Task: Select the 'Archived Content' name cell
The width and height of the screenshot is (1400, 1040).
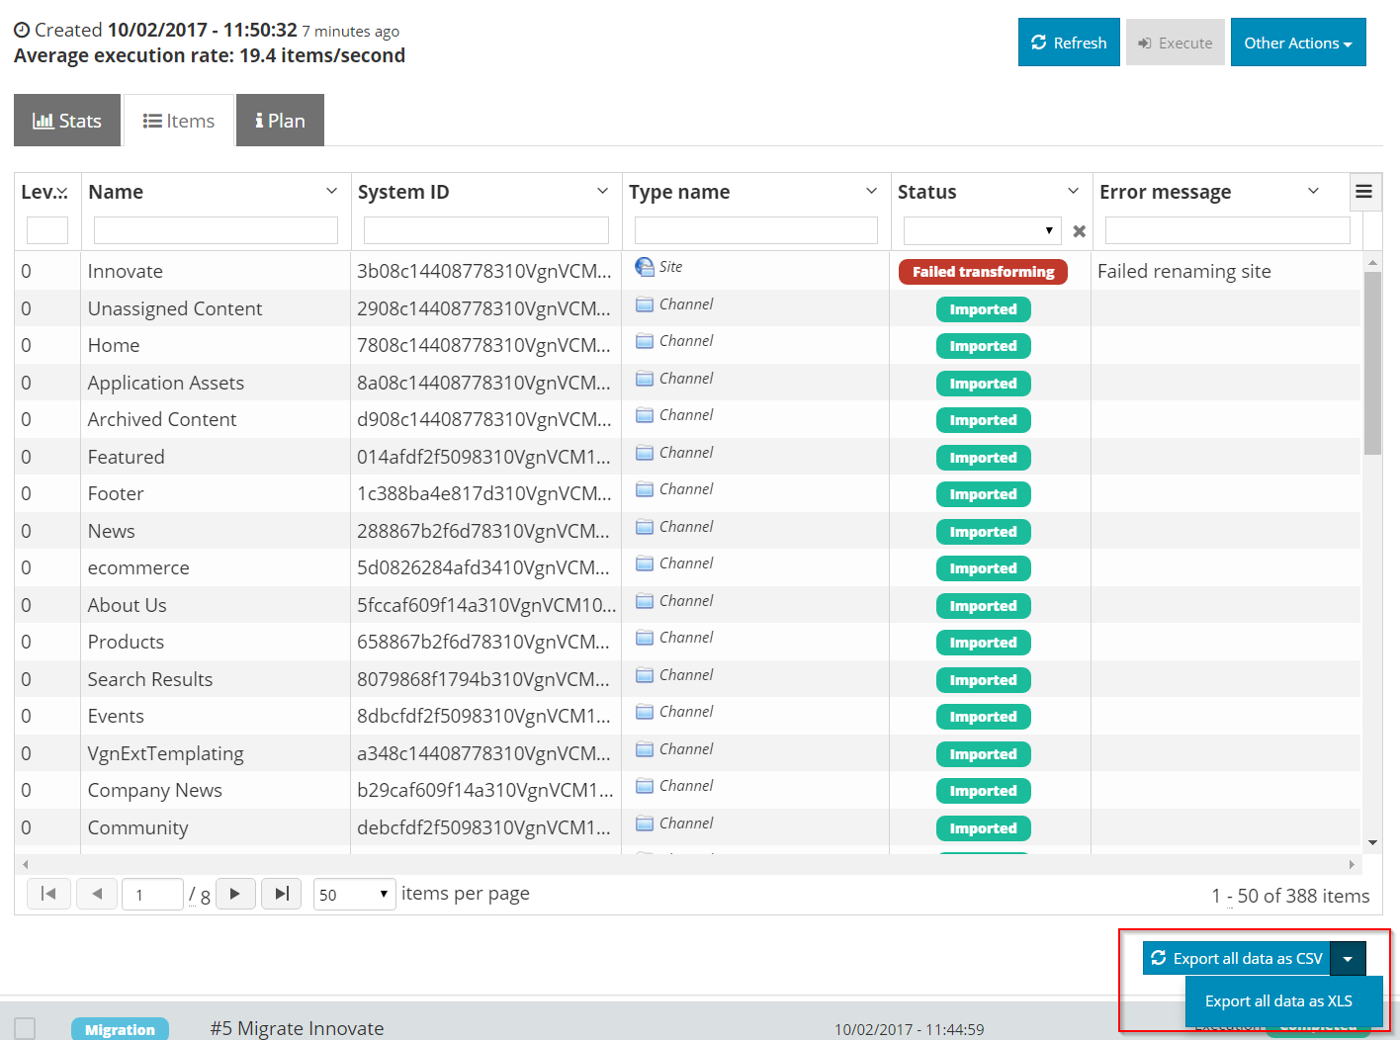Action: pos(162,419)
